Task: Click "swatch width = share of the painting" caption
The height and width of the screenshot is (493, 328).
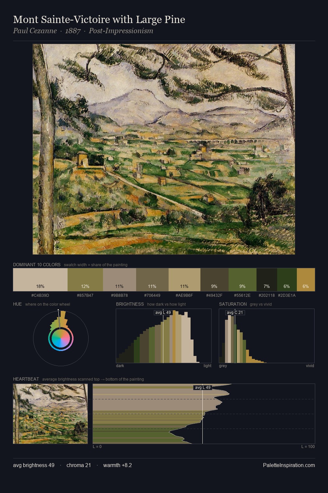Action: (x=96, y=265)
